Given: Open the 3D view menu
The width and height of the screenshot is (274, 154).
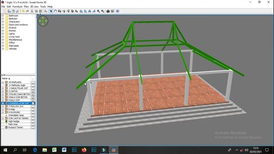Looking at the screenshot, I should [x=34, y=7].
